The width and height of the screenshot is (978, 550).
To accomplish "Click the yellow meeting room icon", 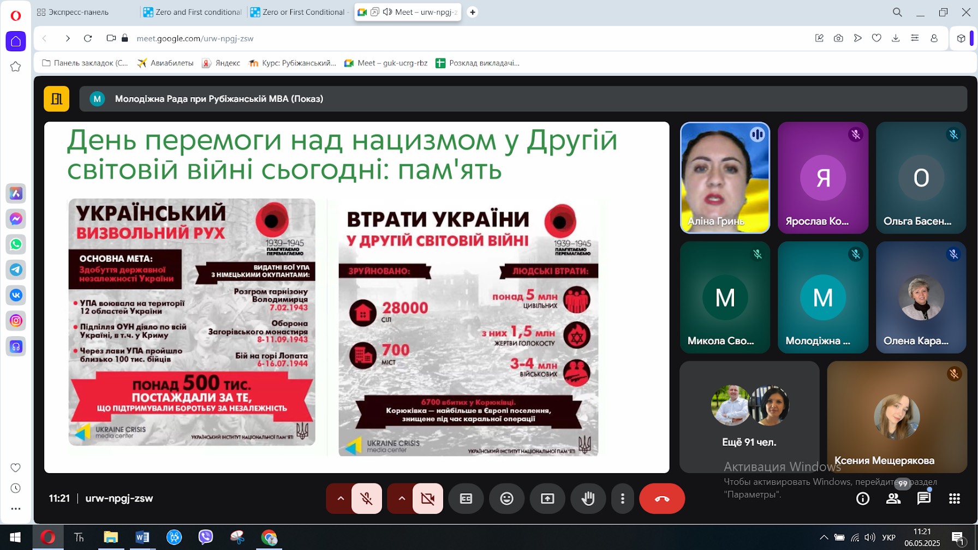I will 57,99.
